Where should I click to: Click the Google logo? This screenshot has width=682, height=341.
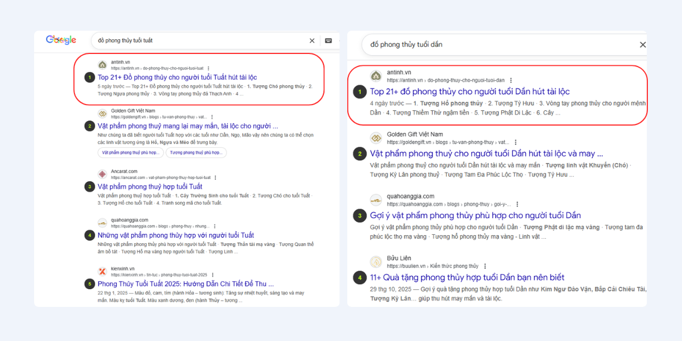click(x=61, y=40)
